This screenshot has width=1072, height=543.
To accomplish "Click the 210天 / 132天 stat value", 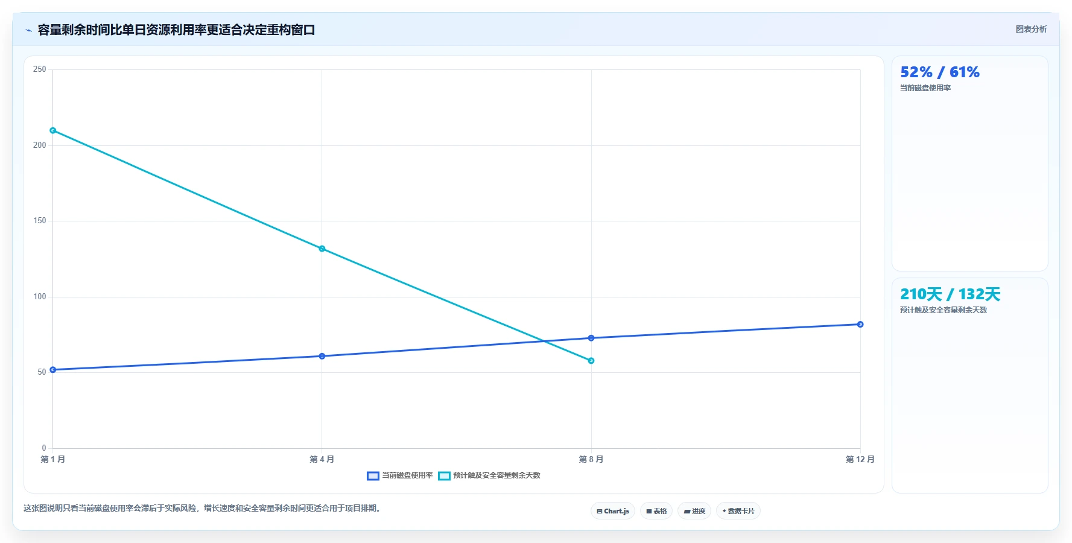I will (950, 294).
